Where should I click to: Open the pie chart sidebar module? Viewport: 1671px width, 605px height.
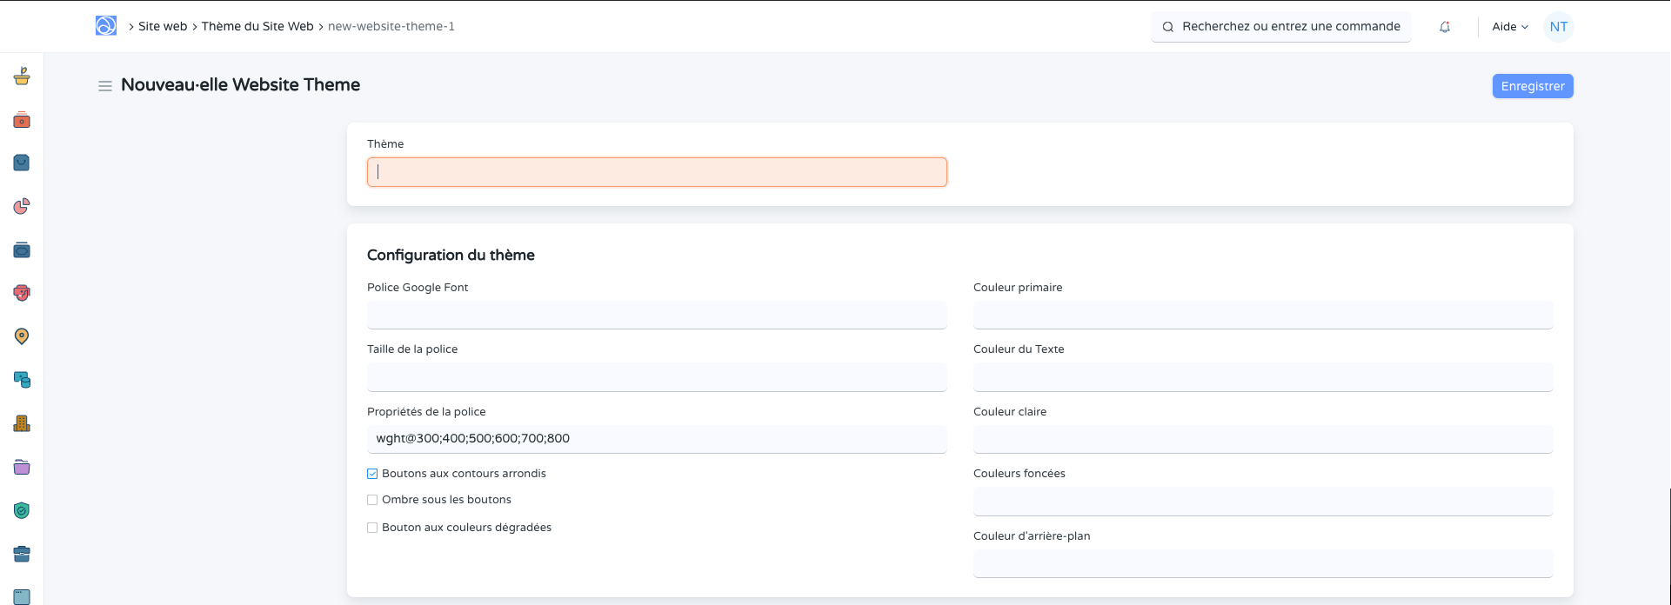click(22, 206)
